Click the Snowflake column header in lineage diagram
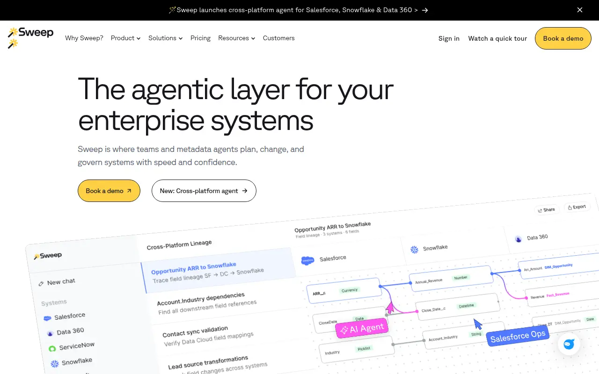 pyautogui.click(x=429, y=248)
